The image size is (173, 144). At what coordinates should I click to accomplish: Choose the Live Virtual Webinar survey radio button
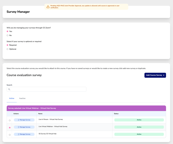pos(10,128)
